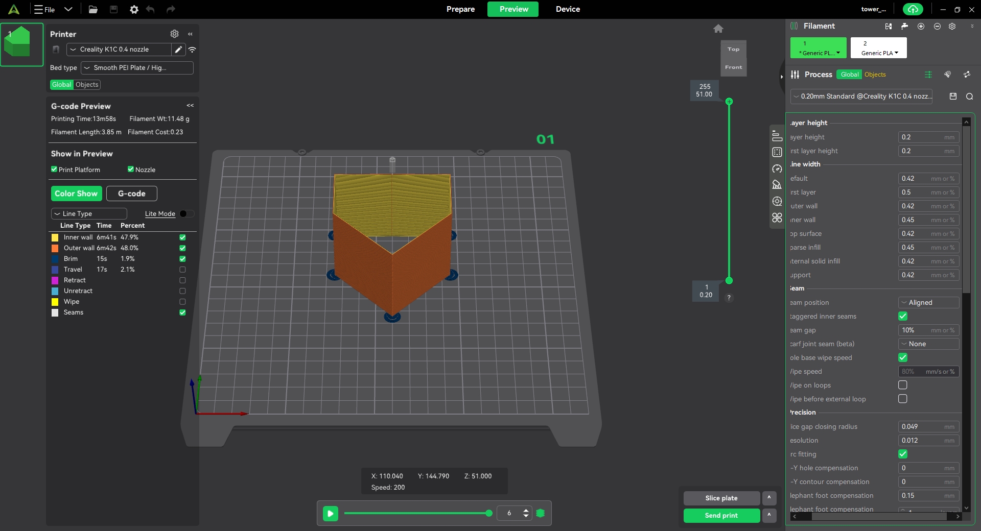
Task: Switch to the Device tab
Action: pos(568,9)
